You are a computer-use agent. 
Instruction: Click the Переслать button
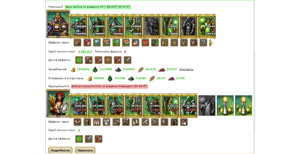click(85, 150)
